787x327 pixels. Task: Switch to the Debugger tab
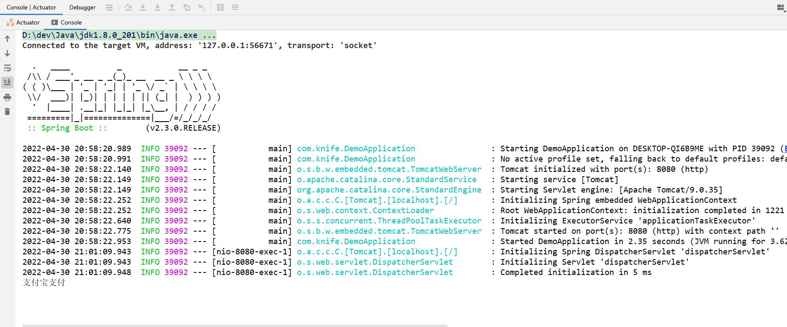[82, 7]
